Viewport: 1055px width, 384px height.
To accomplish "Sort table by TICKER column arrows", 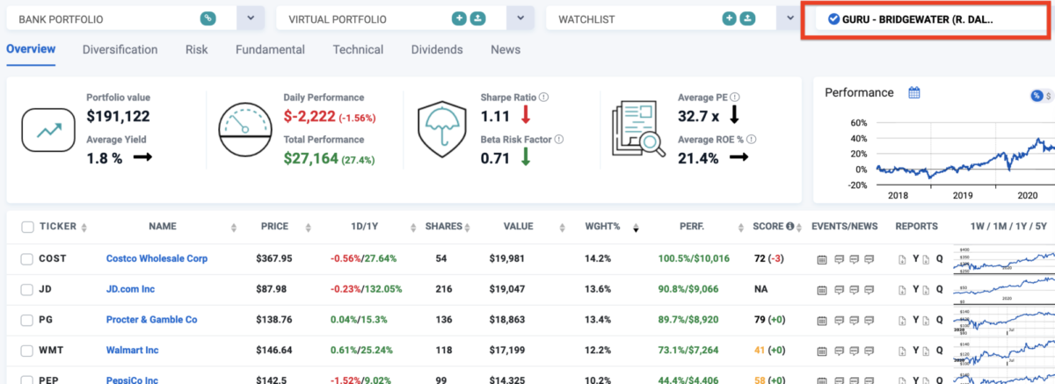I will tap(84, 228).
